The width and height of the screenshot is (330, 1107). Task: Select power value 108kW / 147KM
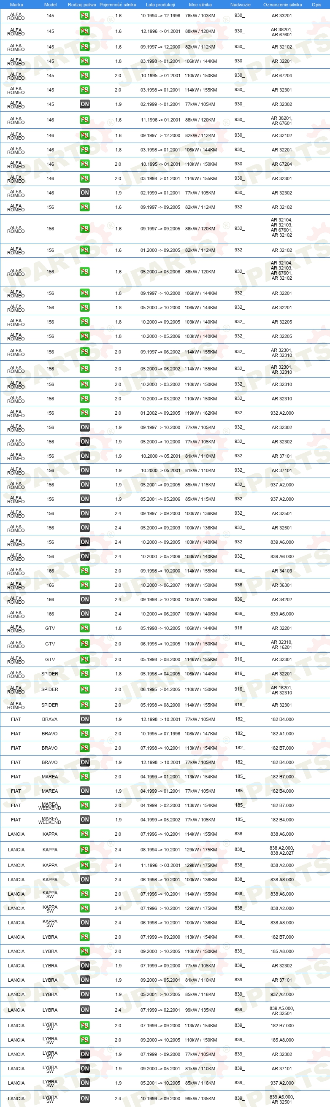click(x=201, y=734)
